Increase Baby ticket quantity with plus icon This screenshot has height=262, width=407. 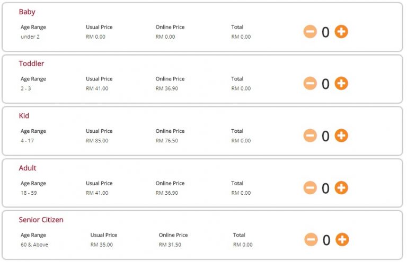point(341,32)
